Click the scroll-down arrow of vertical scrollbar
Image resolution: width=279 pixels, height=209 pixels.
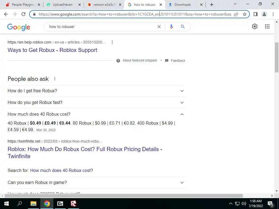tap(277, 191)
